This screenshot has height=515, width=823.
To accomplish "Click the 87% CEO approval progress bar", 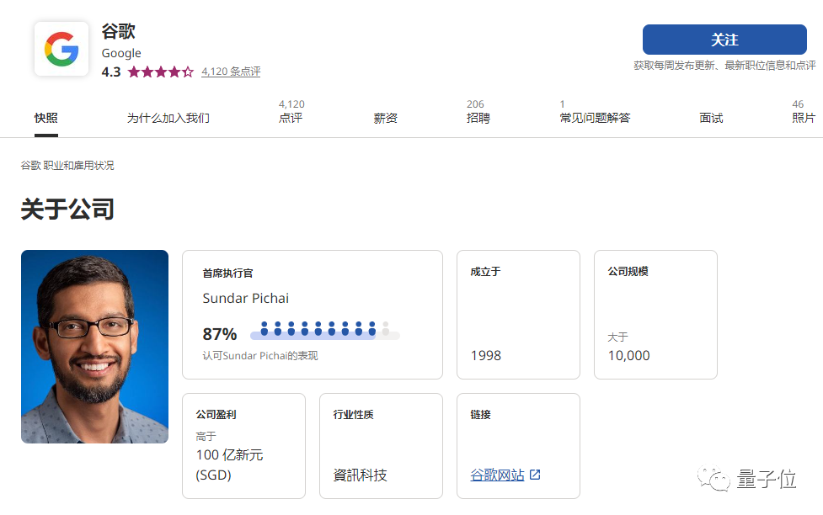I will 325,331.
